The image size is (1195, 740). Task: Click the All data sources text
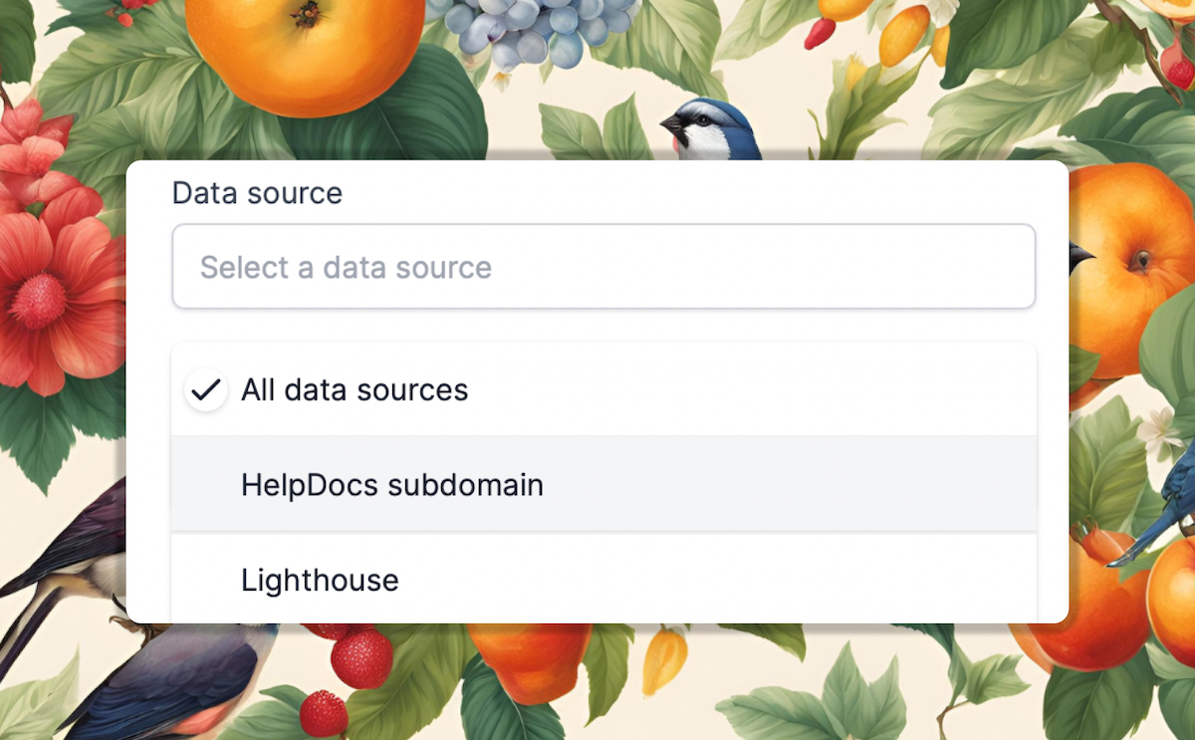(355, 389)
